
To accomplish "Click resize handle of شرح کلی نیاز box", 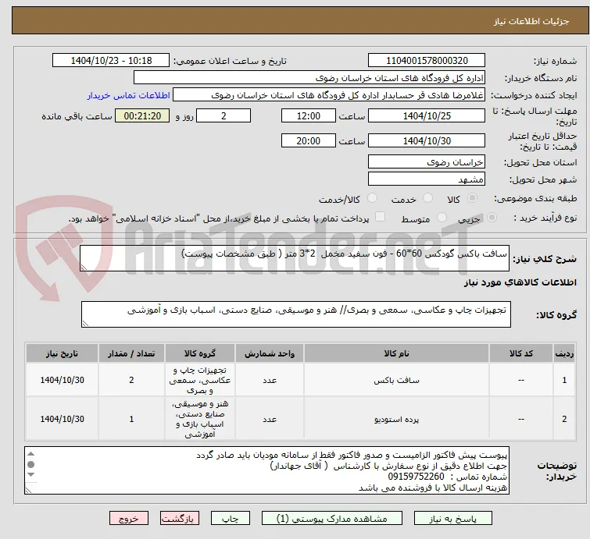I will pos(84,267).
